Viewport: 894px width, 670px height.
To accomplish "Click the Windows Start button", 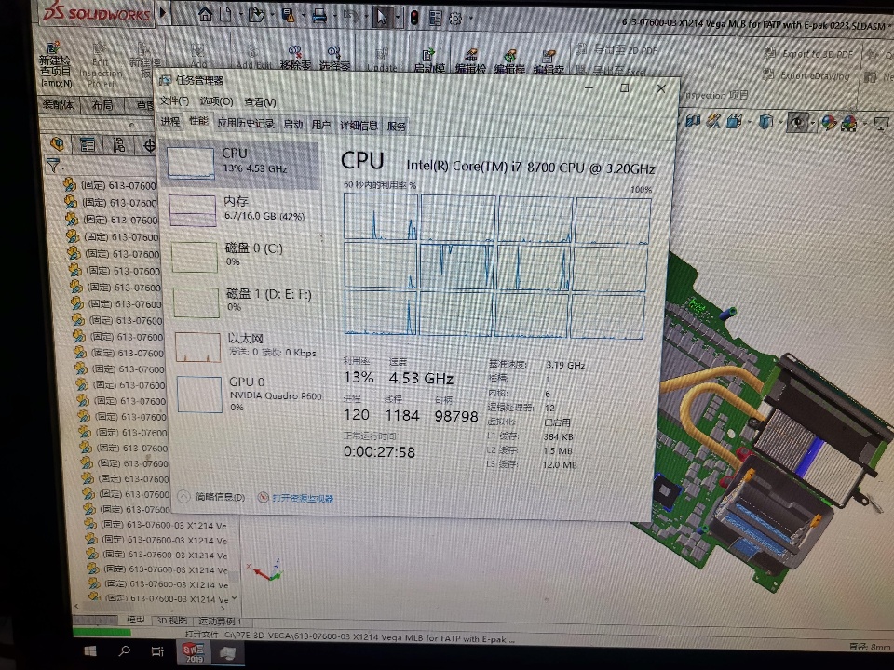I will tap(90, 650).
